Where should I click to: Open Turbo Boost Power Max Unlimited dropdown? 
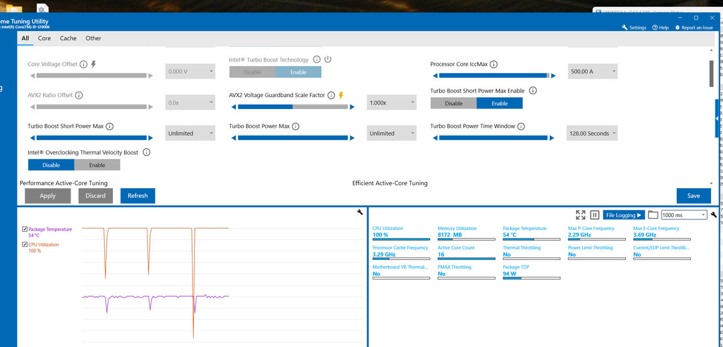pos(391,133)
